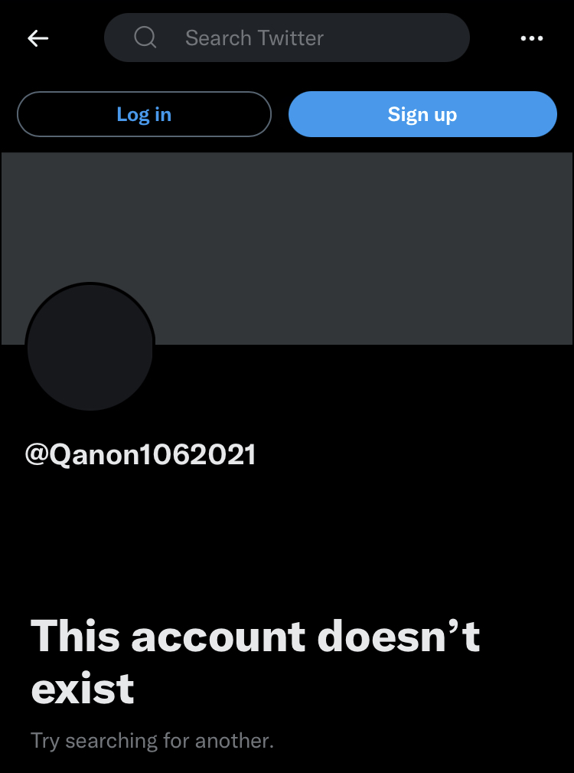Click the word "searching" in the gray subtext
Viewport: 574px width, 773px height.
[x=111, y=741]
